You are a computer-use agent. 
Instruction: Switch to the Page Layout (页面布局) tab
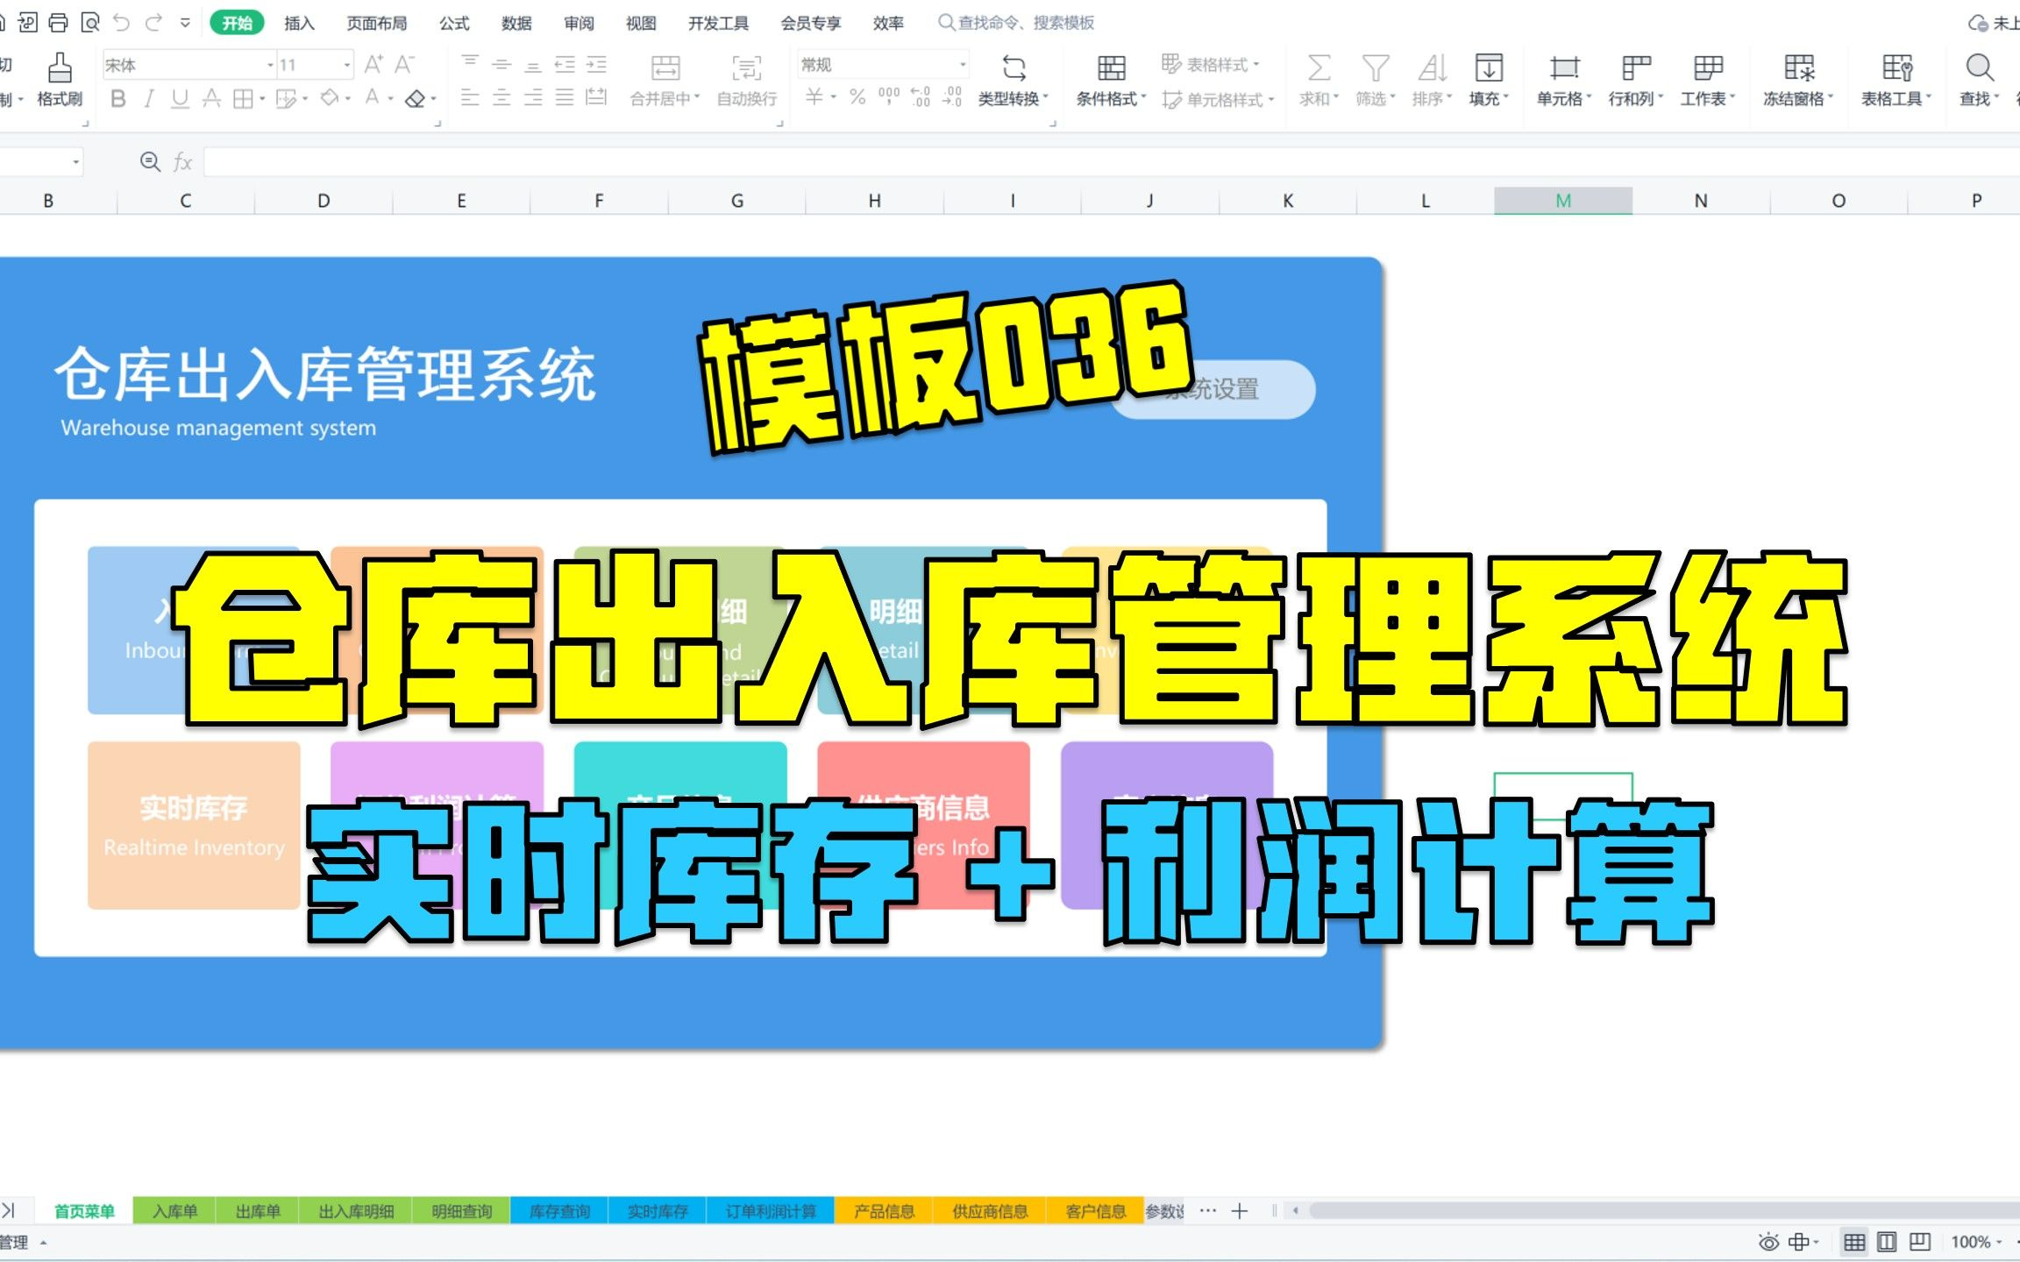pos(376,23)
